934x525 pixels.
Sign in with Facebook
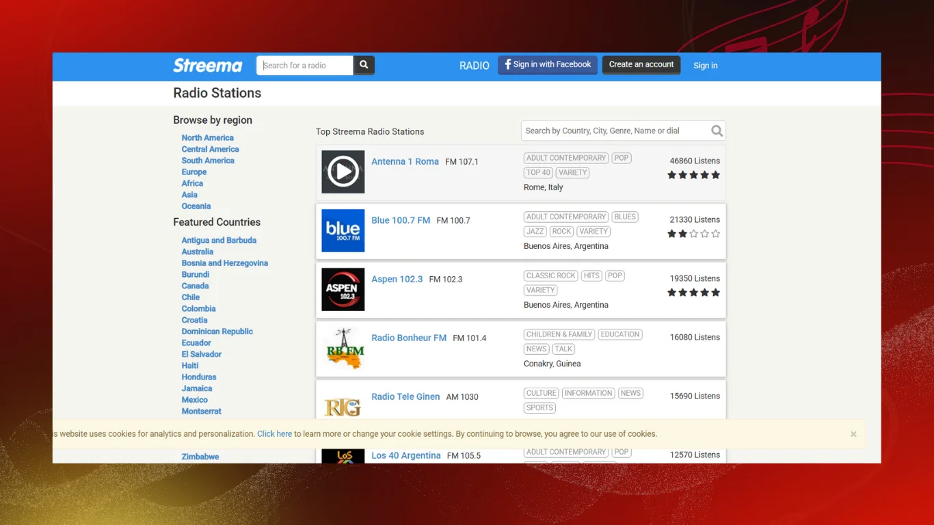tap(547, 65)
